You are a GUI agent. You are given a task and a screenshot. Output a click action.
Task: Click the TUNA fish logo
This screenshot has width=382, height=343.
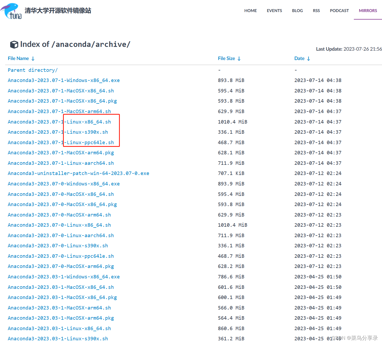coord(11,11)
